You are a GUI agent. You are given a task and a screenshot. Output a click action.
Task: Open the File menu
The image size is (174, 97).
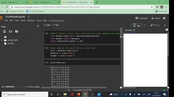click(6, 20)
